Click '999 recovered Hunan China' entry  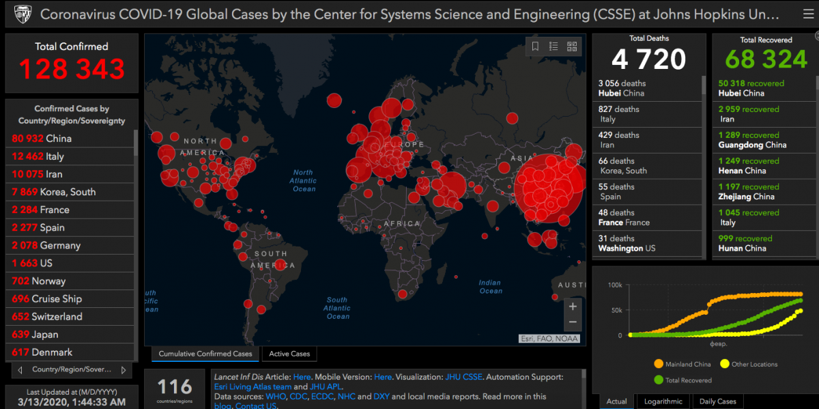[764, 244]
